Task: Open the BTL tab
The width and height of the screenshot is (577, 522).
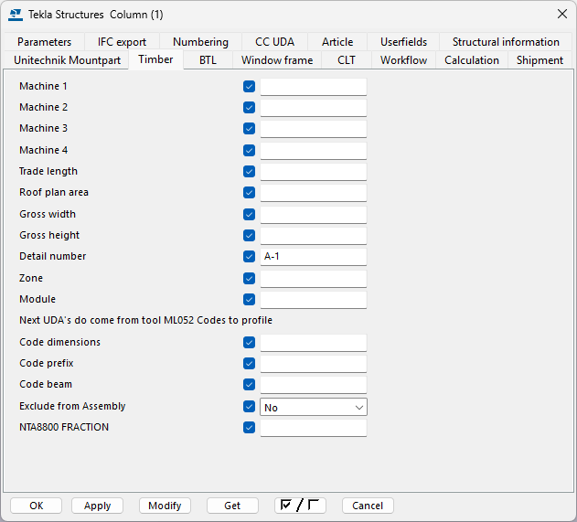Action: click(208, 60)
